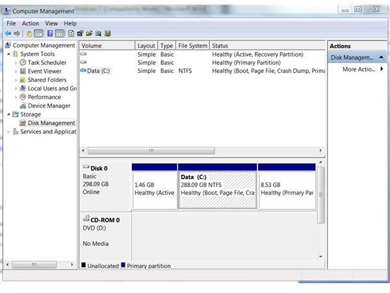Click volume list scroll left arrow
Viewport: 390px width, 293px height.
[83, 150]
